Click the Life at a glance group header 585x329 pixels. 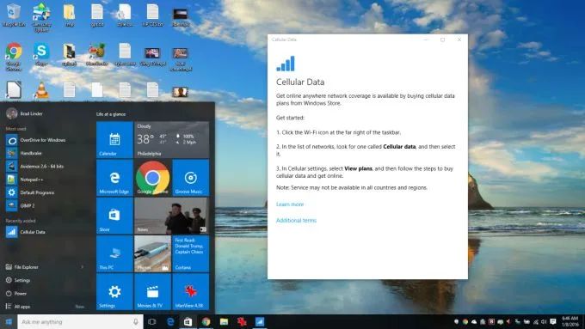point(111,114)
